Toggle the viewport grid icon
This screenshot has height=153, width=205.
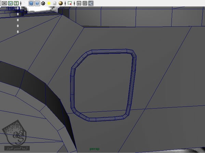coord(4,3)
